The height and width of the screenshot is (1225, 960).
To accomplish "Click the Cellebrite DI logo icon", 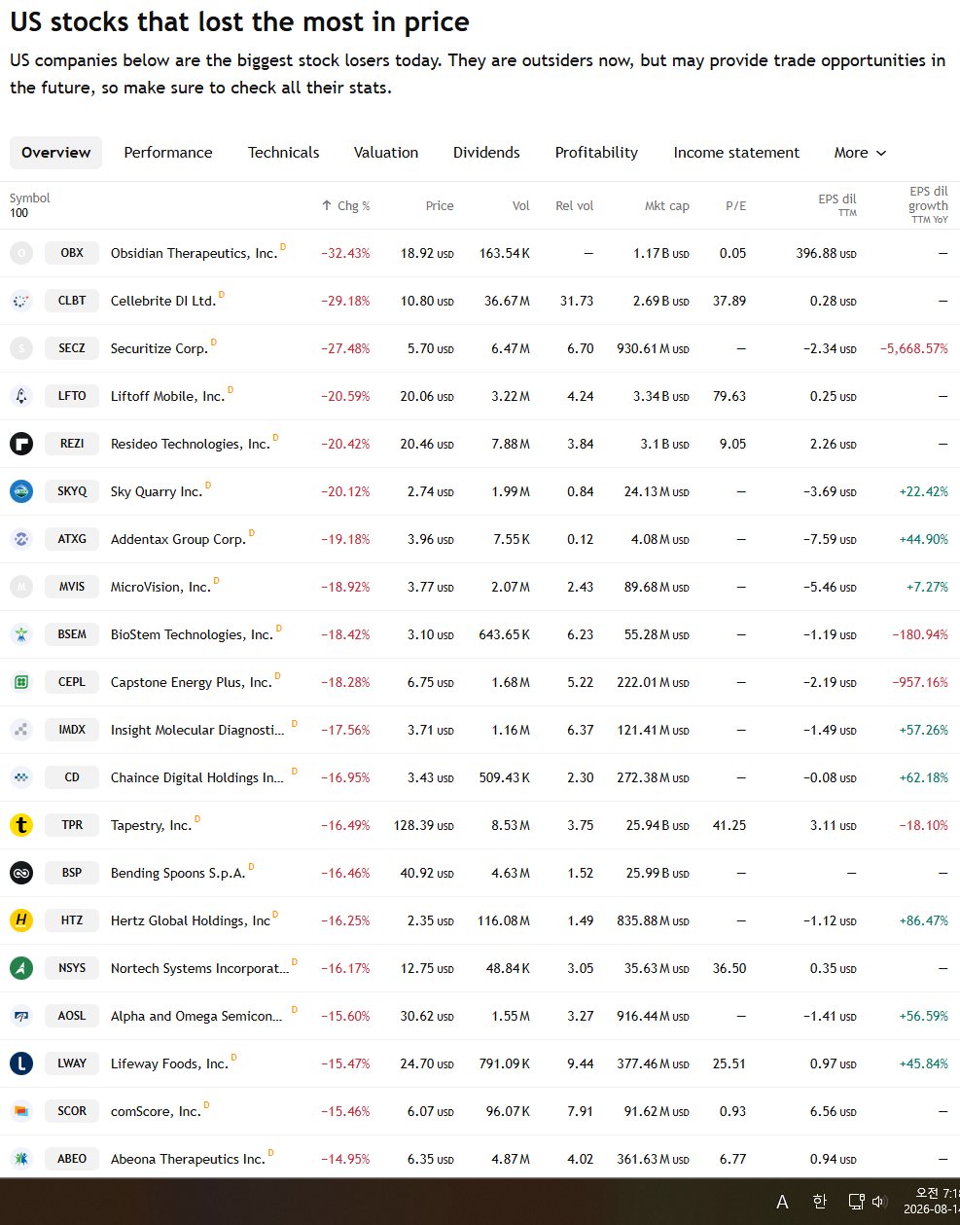I will coord(21,301).
